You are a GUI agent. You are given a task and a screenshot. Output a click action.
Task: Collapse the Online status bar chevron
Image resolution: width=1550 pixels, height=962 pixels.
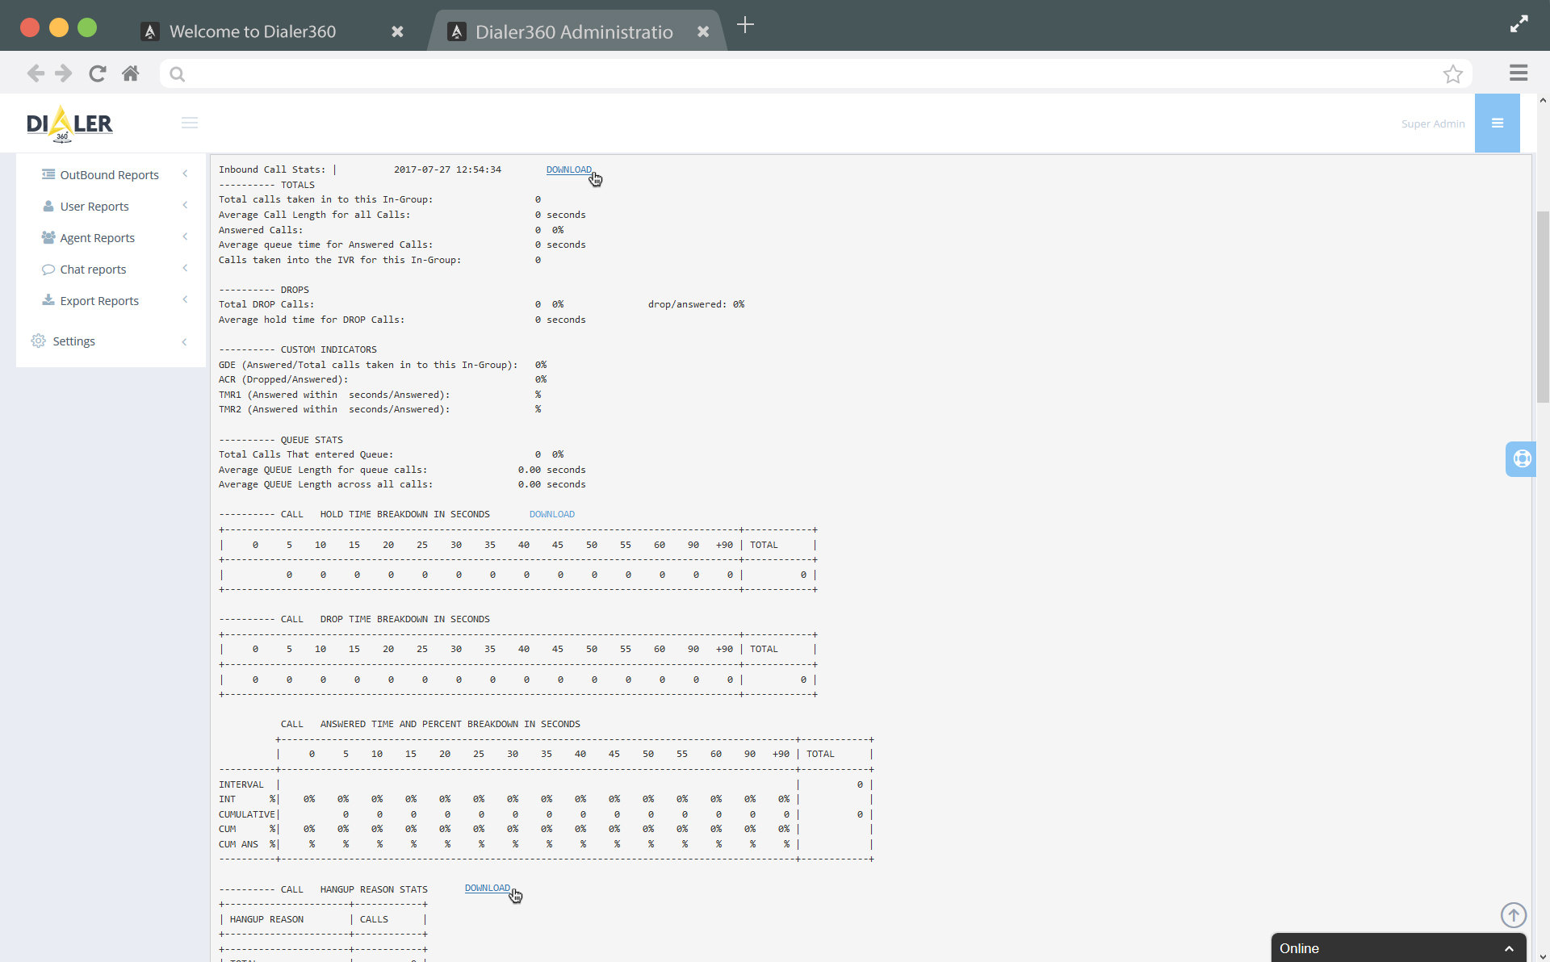pyautogui.click(x=1509, y=949)
